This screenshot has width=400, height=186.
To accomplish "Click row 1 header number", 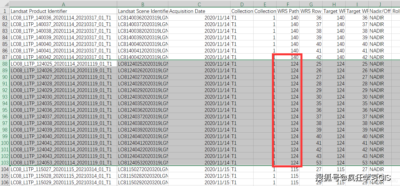I will click(x=5, y=11).
